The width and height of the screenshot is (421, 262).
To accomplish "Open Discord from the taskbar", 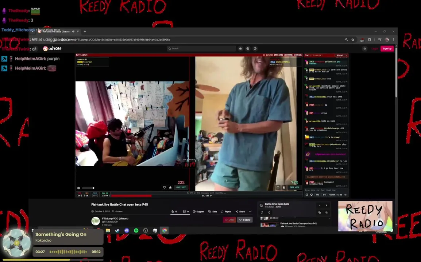I will point(127,230).
